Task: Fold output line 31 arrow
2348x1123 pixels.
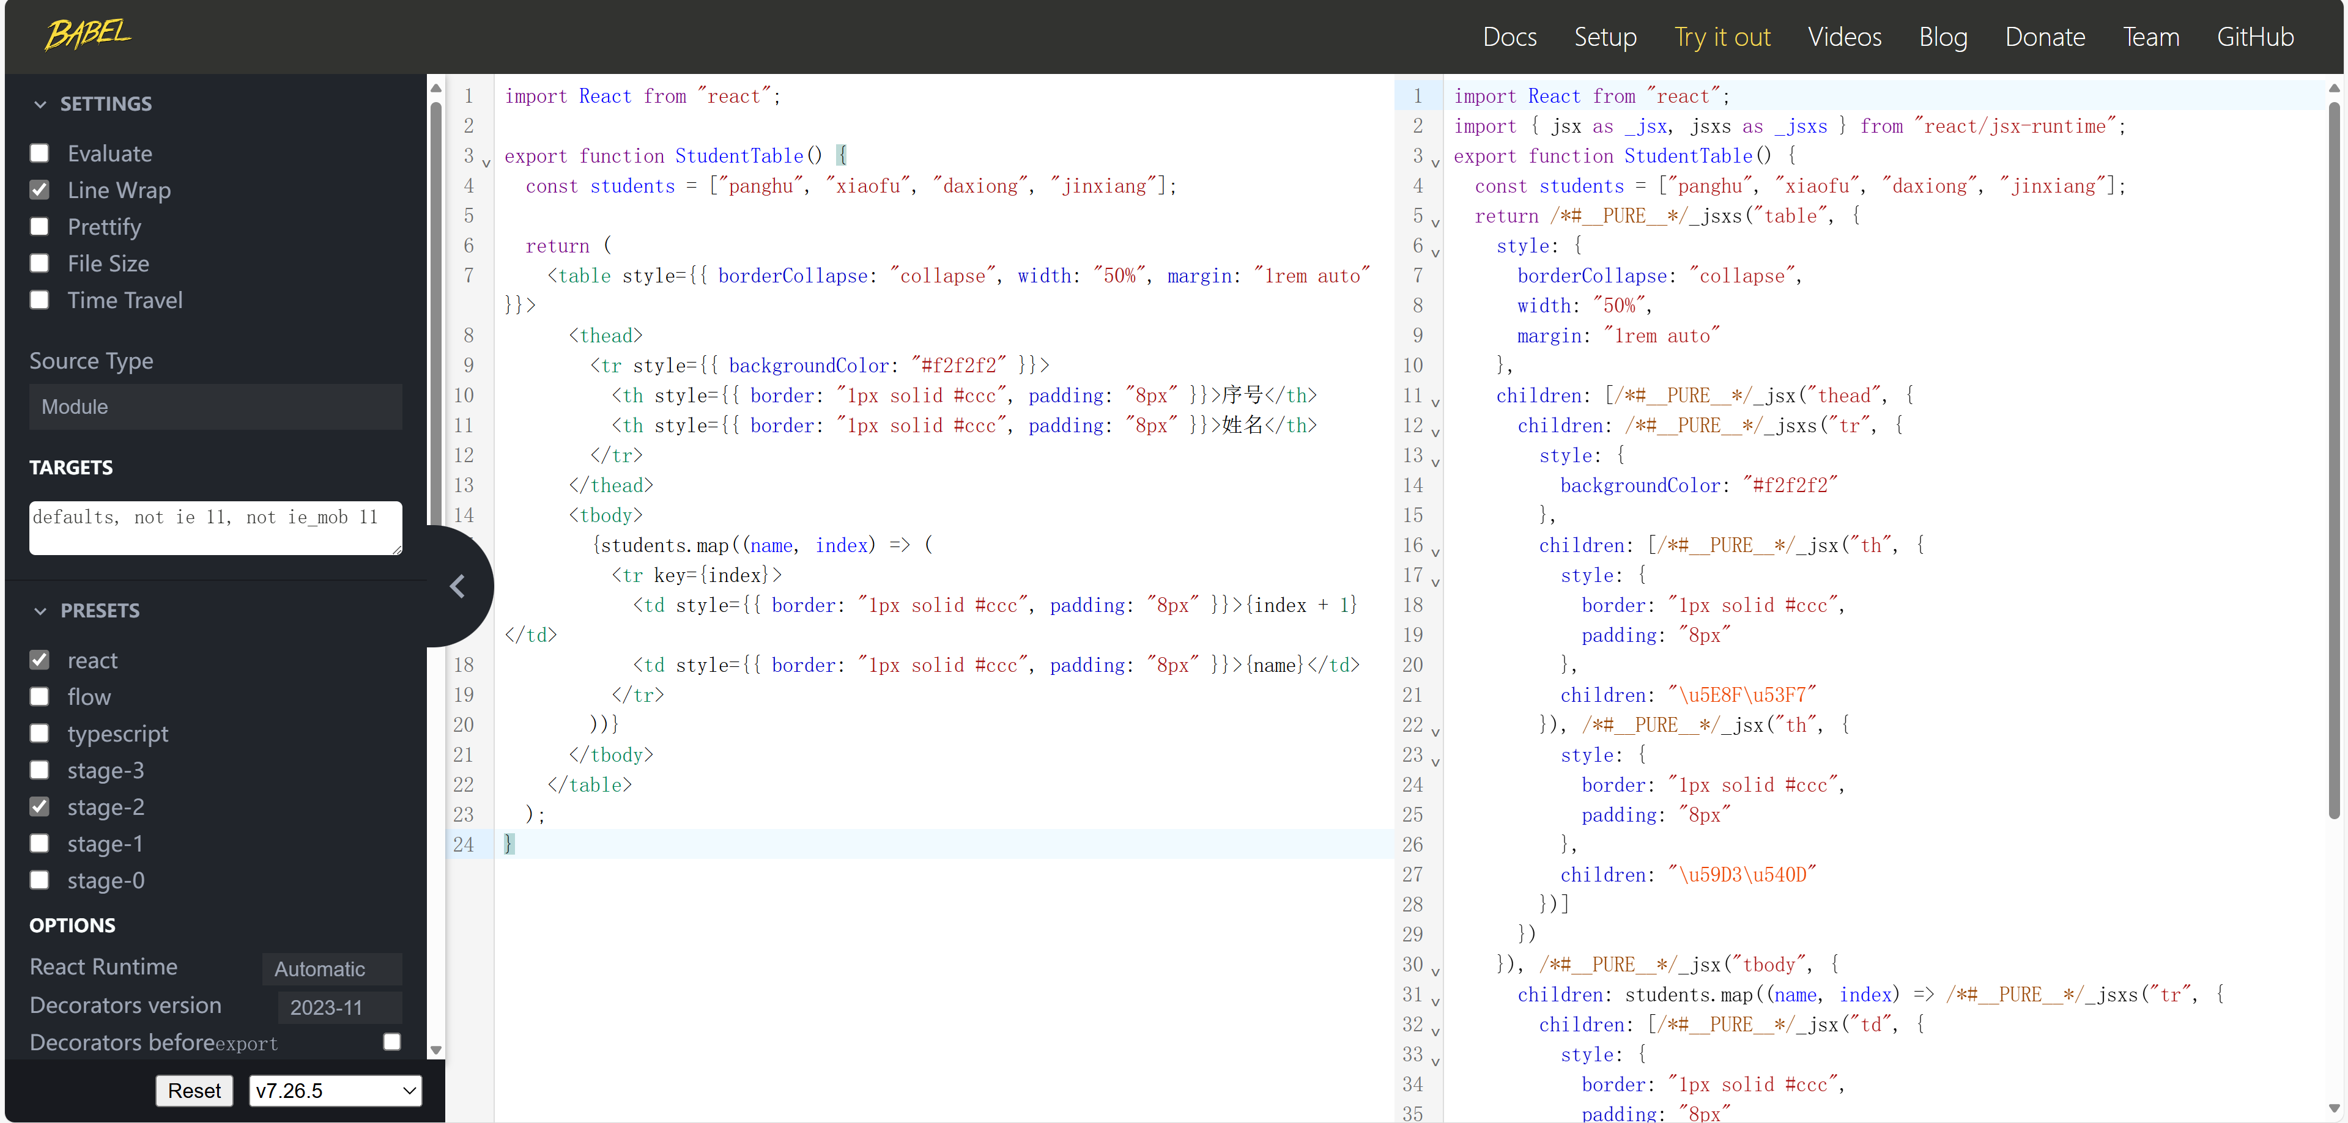Action: (1435, 1002)
